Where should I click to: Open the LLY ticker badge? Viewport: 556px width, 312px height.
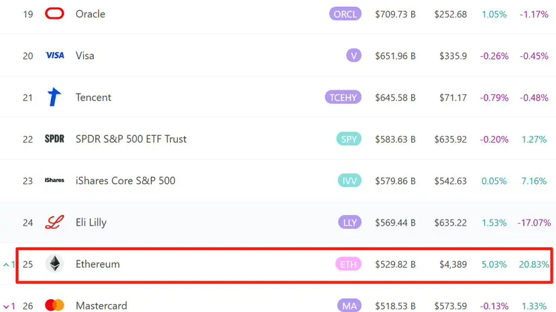click(x=349, y=222)
